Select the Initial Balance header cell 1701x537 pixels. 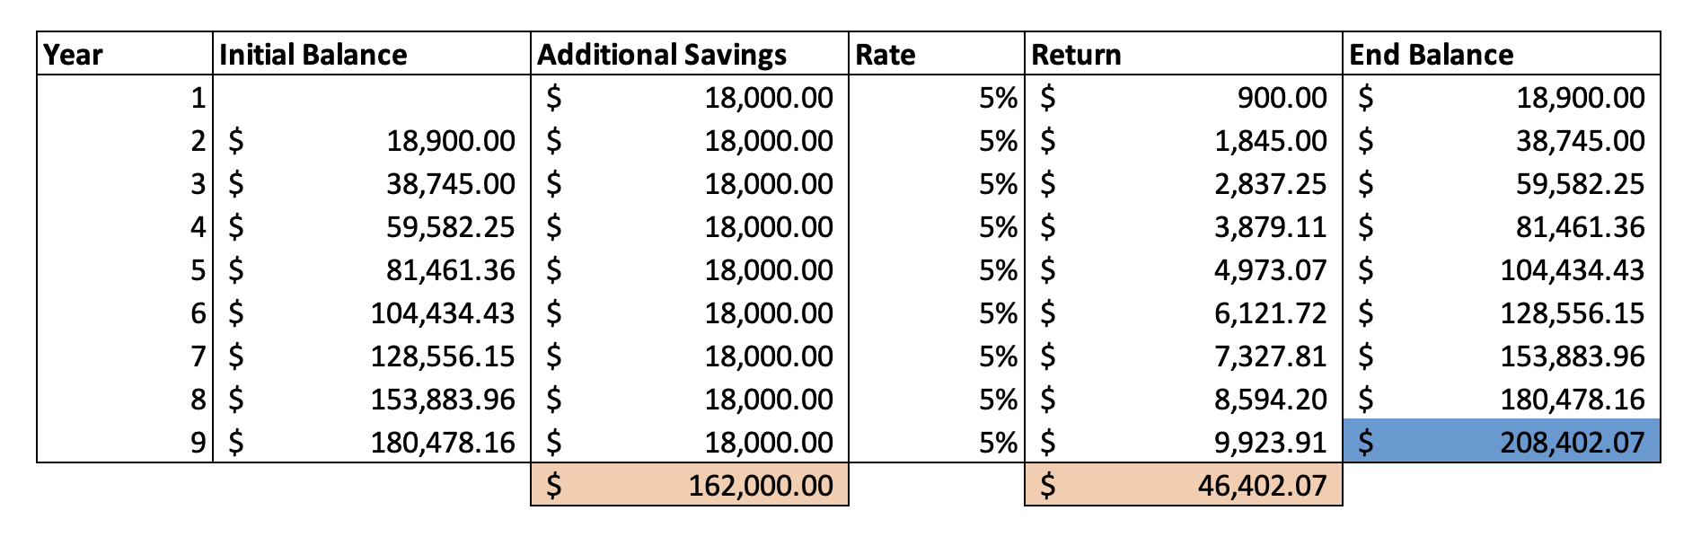tap(372, 54)
